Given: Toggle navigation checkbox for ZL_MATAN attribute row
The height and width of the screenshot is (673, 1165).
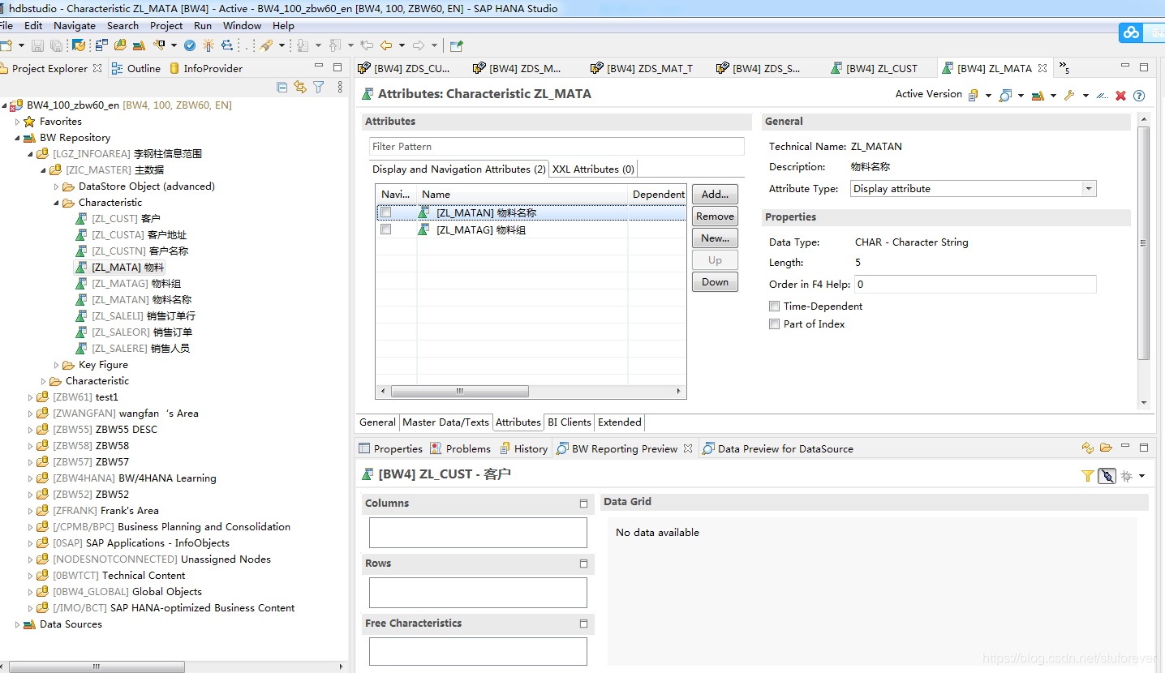Looking at the screenshot, I should point(386,212).
